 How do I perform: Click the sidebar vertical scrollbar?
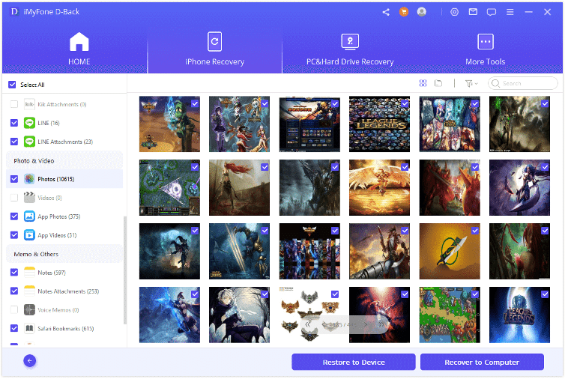point(124,270)
